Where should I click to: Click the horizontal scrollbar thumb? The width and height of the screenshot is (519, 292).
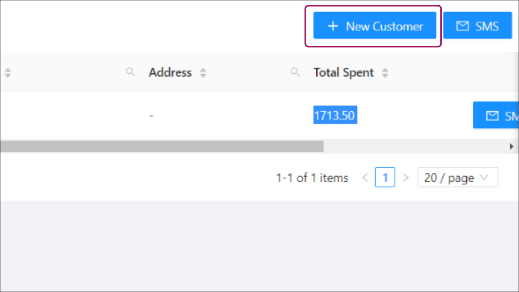tap(162, 146)
